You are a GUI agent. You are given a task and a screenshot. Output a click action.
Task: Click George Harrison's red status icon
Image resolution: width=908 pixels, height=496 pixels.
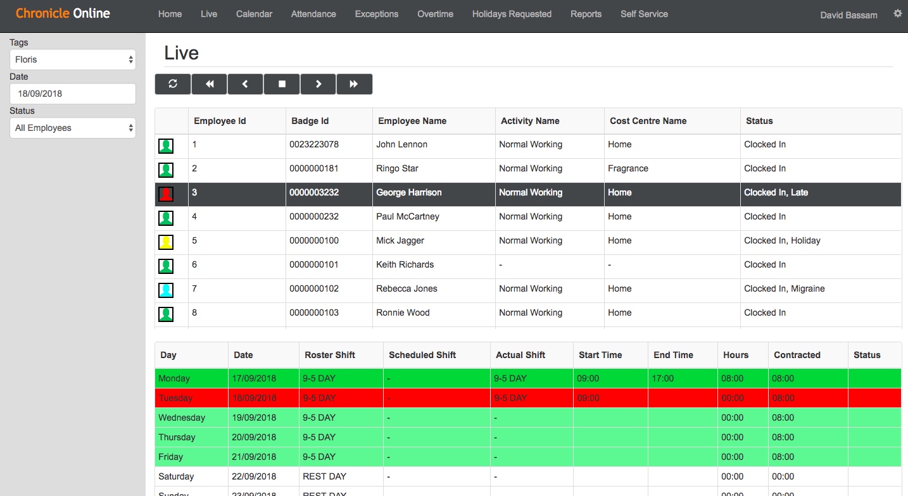[166, 194]
